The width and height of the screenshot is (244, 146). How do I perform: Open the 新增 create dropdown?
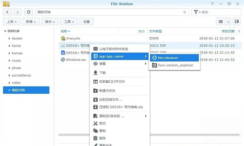pos(31,22)
